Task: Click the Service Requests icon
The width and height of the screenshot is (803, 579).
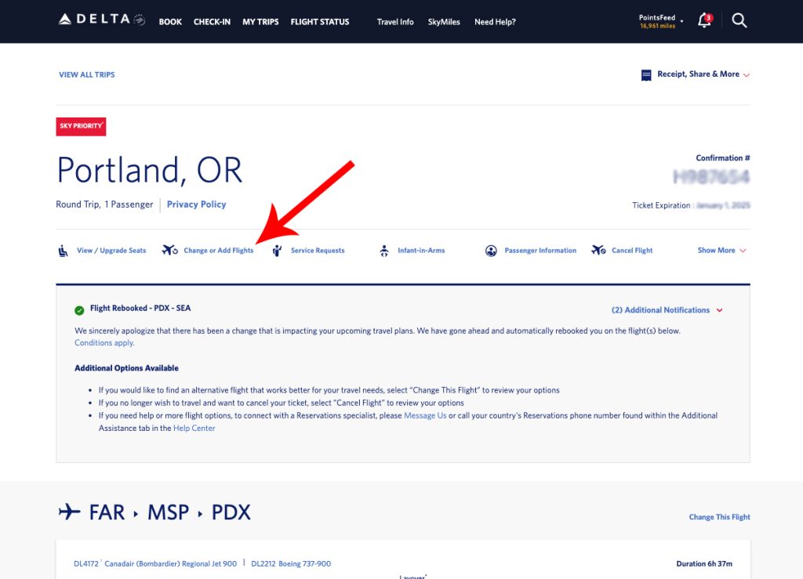Action: [277, 251]
